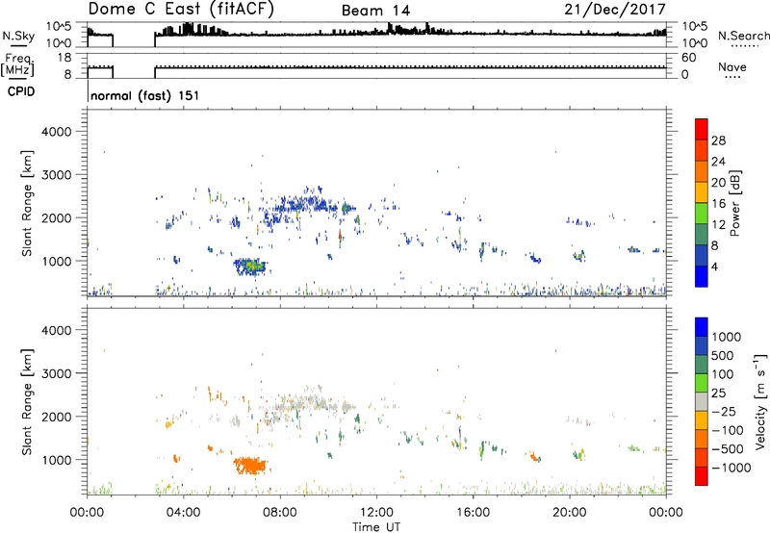Click the "-25" label on velocity colorbar

(724, 412)
